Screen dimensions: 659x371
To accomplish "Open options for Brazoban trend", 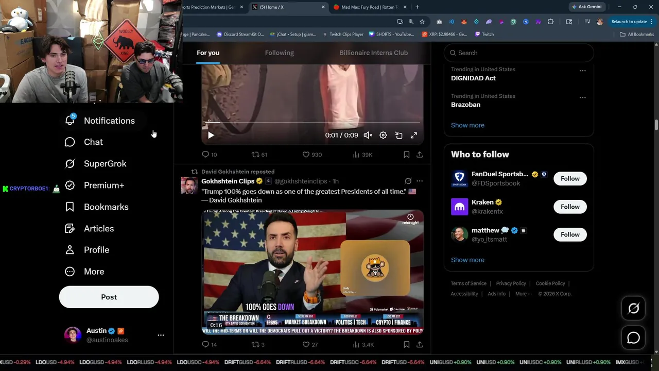I will click(582, 97).
